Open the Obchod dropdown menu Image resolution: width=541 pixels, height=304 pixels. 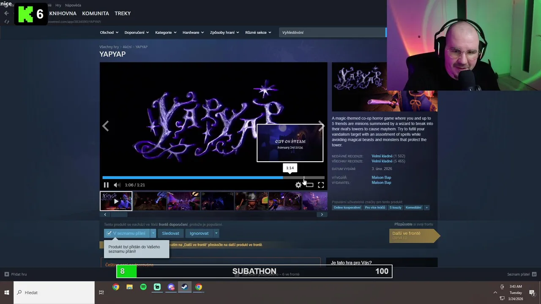[109, 33]
